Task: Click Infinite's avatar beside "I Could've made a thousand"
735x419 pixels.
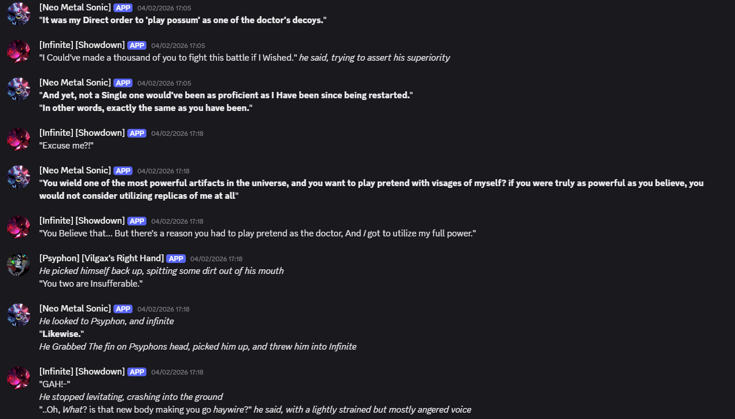Action: (x=19, y=51)
